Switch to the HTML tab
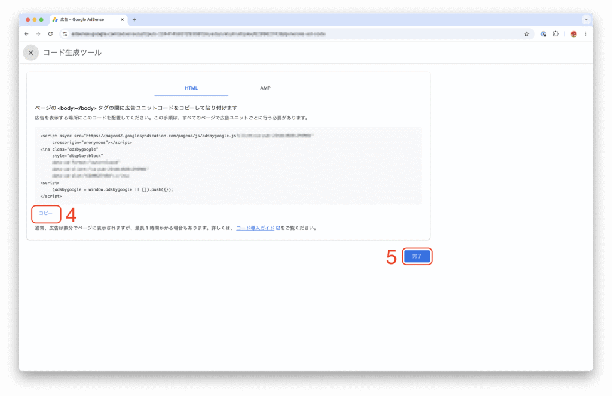The height and width of the screenshot is (396, 612). pos(191,88)
